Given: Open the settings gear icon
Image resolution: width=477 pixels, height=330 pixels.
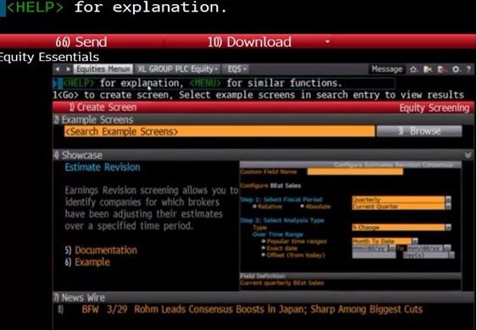Looking at the screenshot, I should click(456, 69).
